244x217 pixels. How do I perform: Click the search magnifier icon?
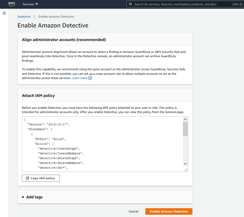coord(130,4)
